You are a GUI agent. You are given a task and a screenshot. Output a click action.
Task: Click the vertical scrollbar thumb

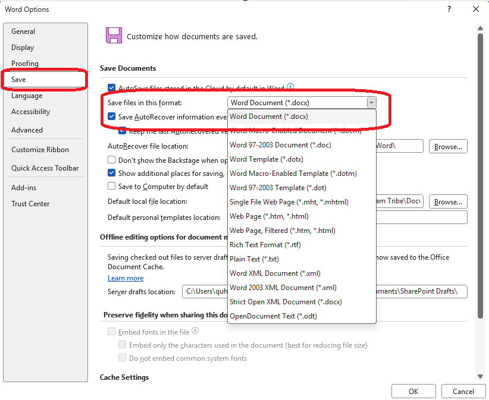(x=480, y=175)
